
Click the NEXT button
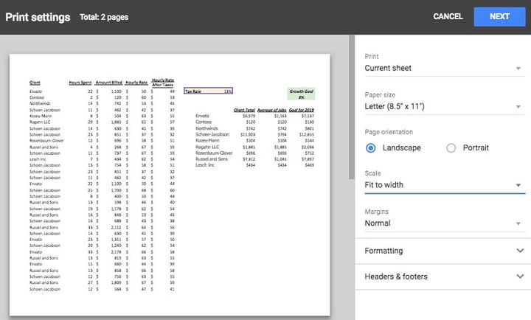(x=499, y=17)
